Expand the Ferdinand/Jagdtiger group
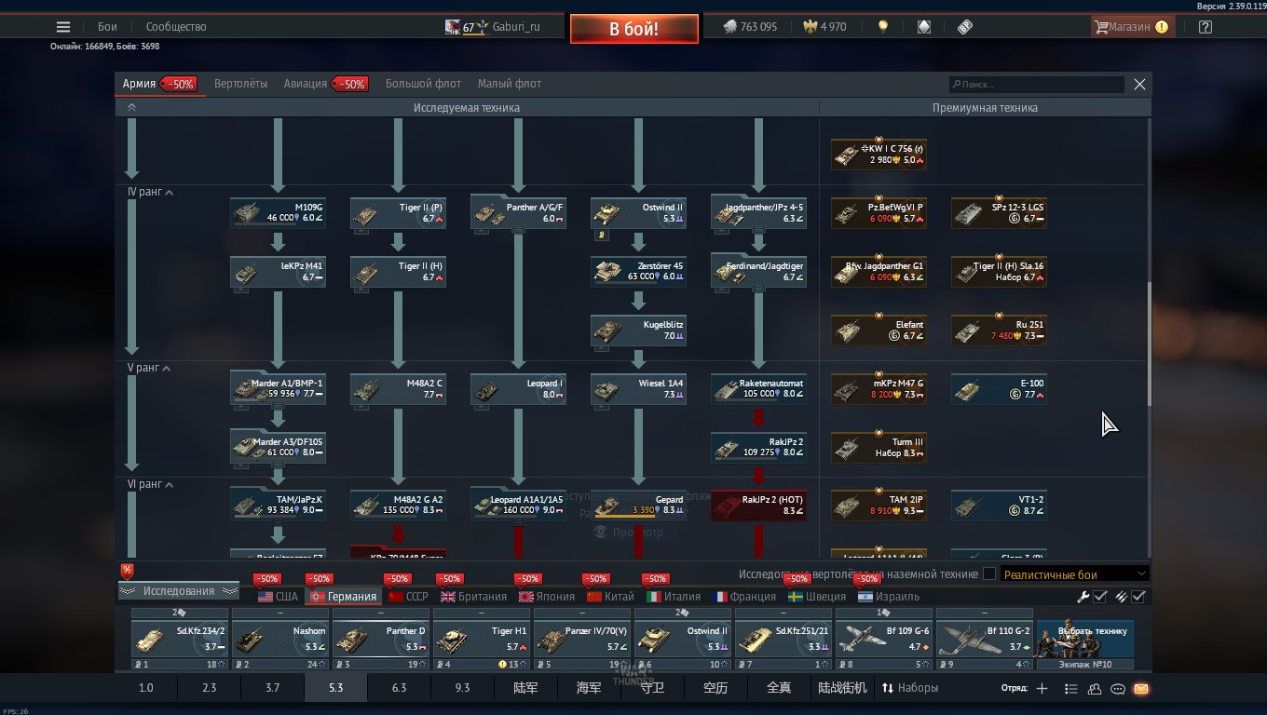1267x715 pixels. pos(758,272)
